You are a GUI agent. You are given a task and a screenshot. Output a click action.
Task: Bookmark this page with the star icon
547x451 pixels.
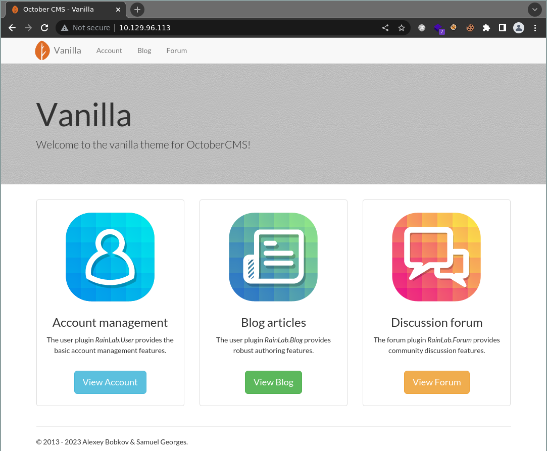point(402,28)
